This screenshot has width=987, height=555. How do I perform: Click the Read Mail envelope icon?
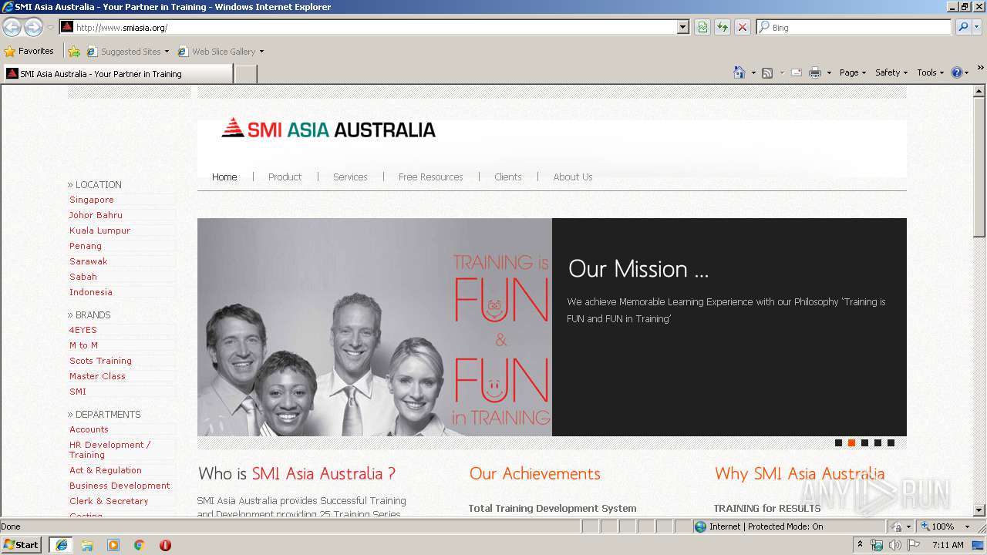click(x=797, y=72)
